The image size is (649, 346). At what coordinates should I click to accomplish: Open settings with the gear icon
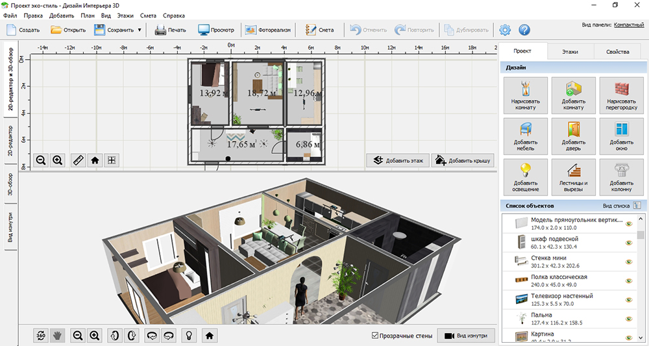point(505,30)
